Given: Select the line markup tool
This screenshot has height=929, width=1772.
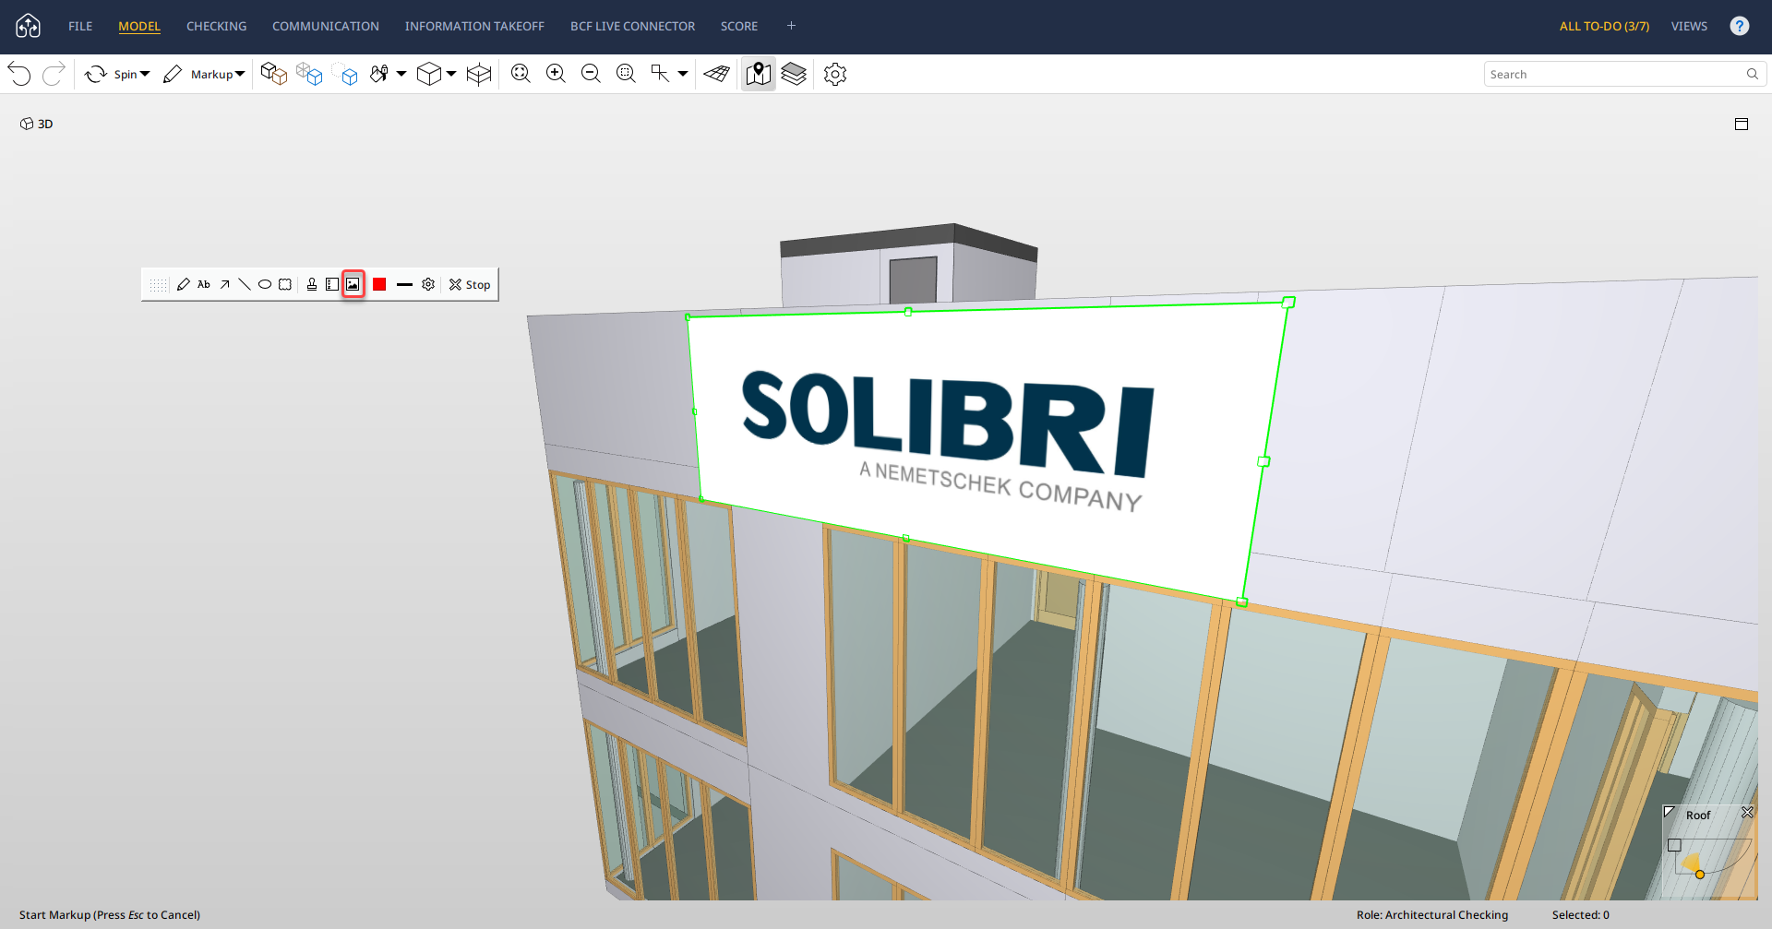Looking at the screenshot, I should (245, 284).
